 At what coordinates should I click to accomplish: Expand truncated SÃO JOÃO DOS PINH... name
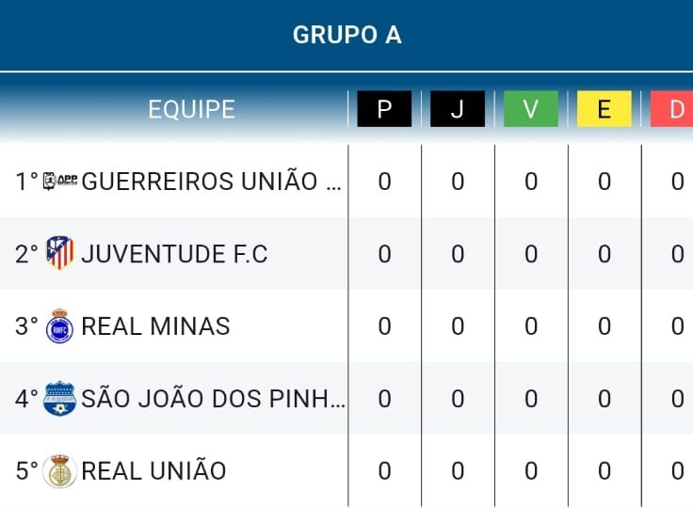pyautogui.click(x=214, y=399)
